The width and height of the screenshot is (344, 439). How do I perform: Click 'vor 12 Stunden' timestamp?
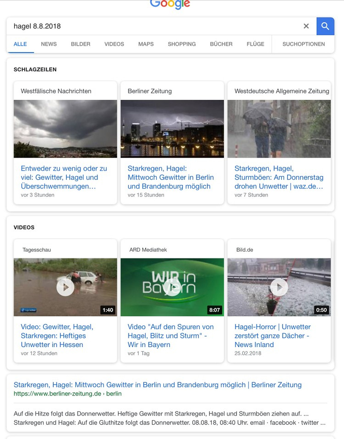pos(39,353)
